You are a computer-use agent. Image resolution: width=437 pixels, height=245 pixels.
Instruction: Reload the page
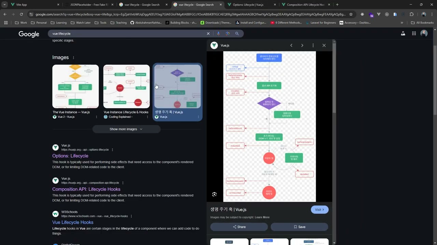coord(21,14)
